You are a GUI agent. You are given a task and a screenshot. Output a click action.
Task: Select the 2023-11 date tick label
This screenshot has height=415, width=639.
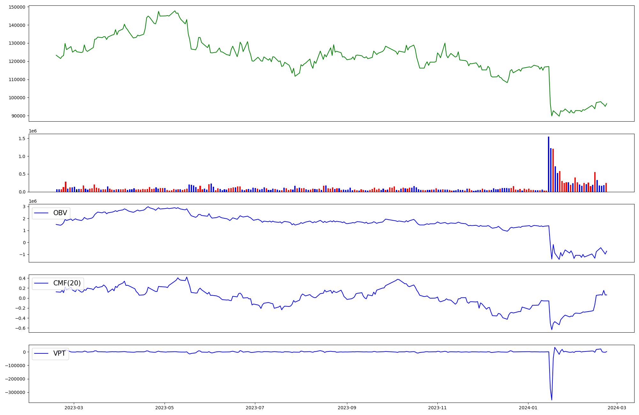pos(437,408)
